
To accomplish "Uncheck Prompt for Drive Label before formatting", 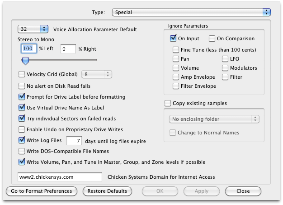I will 22,97.
